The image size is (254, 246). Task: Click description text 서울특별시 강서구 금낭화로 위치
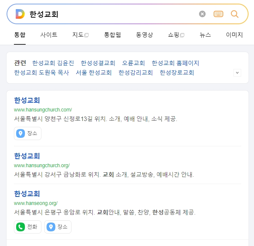pos(58,175)
